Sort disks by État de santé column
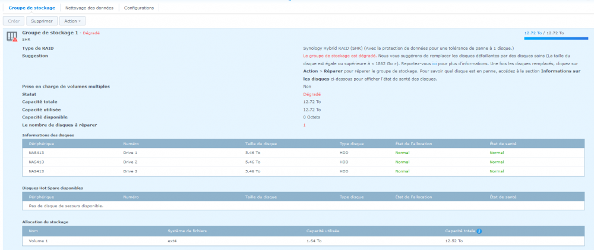Screen dimensions: 594x250 [x=503, y=144]
